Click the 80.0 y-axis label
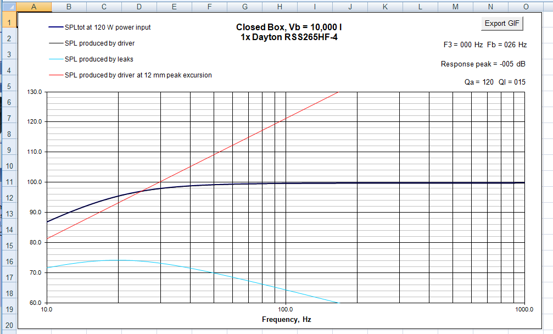The image size is (553, 334). click(x=36, y=242)
